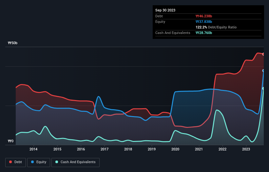Click the 2015 x-axis label
The height and width of the screenshot is (172, 269).
[x=57, y=149]
